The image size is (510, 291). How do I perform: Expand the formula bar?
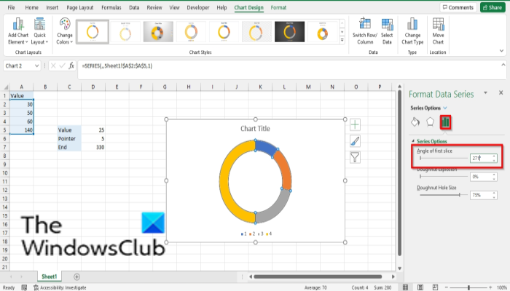[x=503, y=65]
